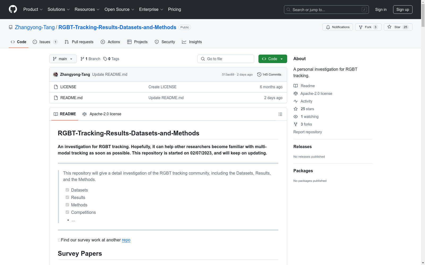Toggle the Competitions checkbox
This screenshot has width=425, height=265.
coord(67,212)
